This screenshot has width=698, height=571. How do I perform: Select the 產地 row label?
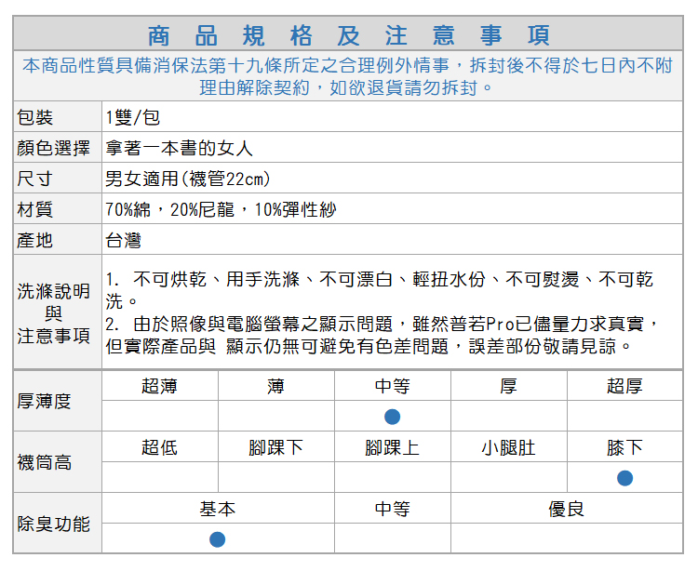(35, 240)
